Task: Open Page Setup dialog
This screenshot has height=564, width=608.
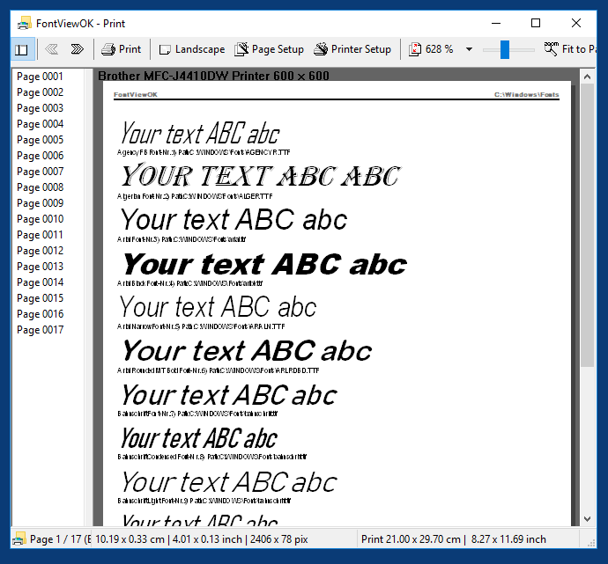Action: (269, 49)
